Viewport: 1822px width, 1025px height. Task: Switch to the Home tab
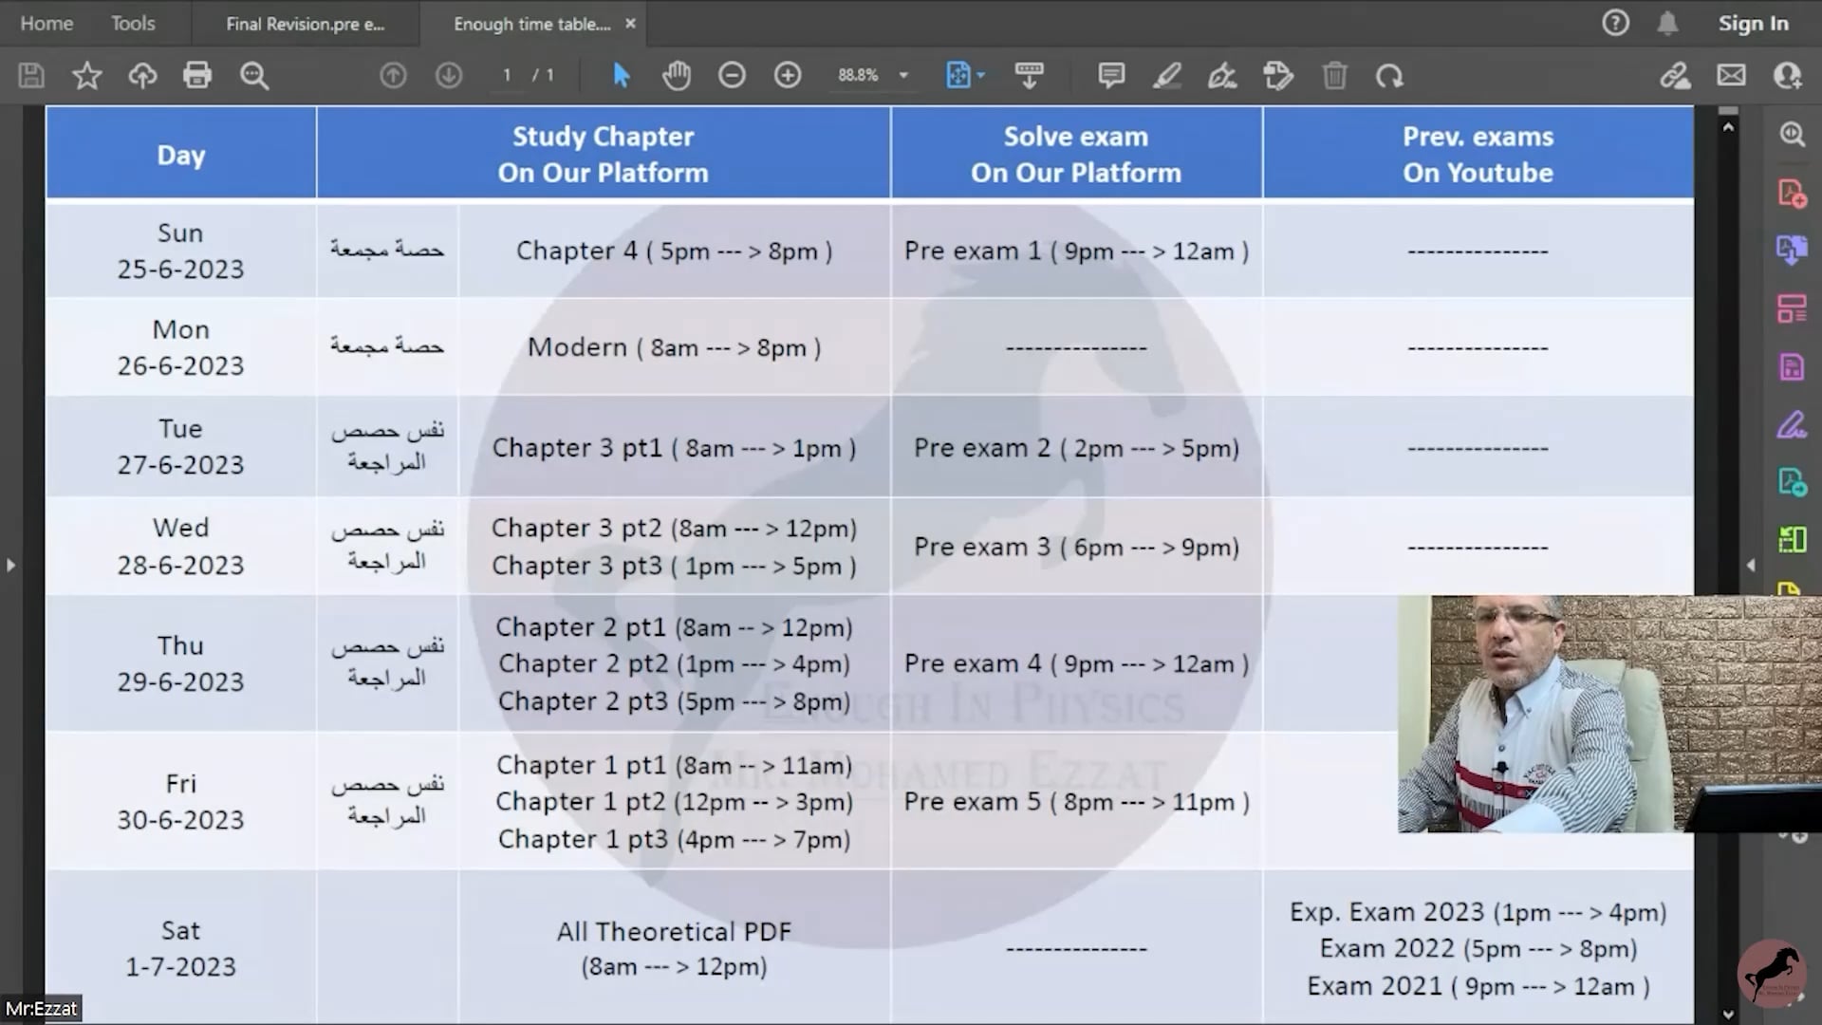pos(46,23)
